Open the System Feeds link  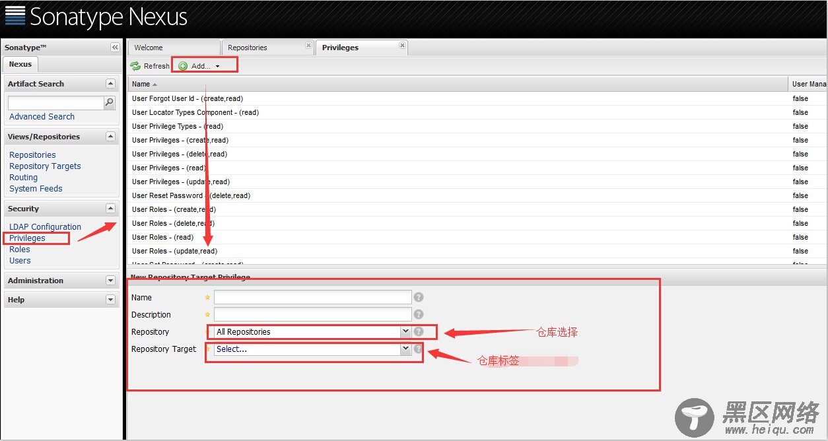click(36, 189)
